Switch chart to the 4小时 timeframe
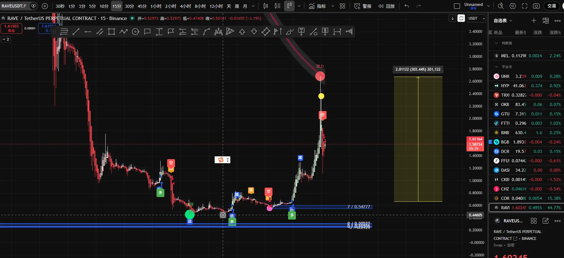The width and height of the screenshot is (564, 258). pos(185,6)
